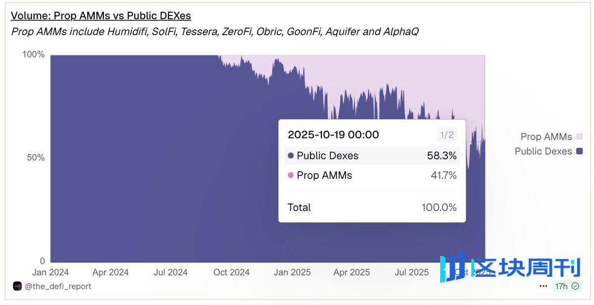Click the Total row in tooltip
This screenshot has height=305, width=594.
tap(372, 207)
